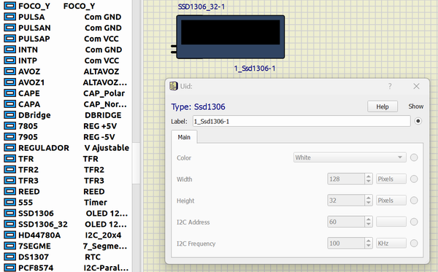This screenshot has height=272, width=438.
Task: Select the INTP component icon
Action: click(9, 61)
